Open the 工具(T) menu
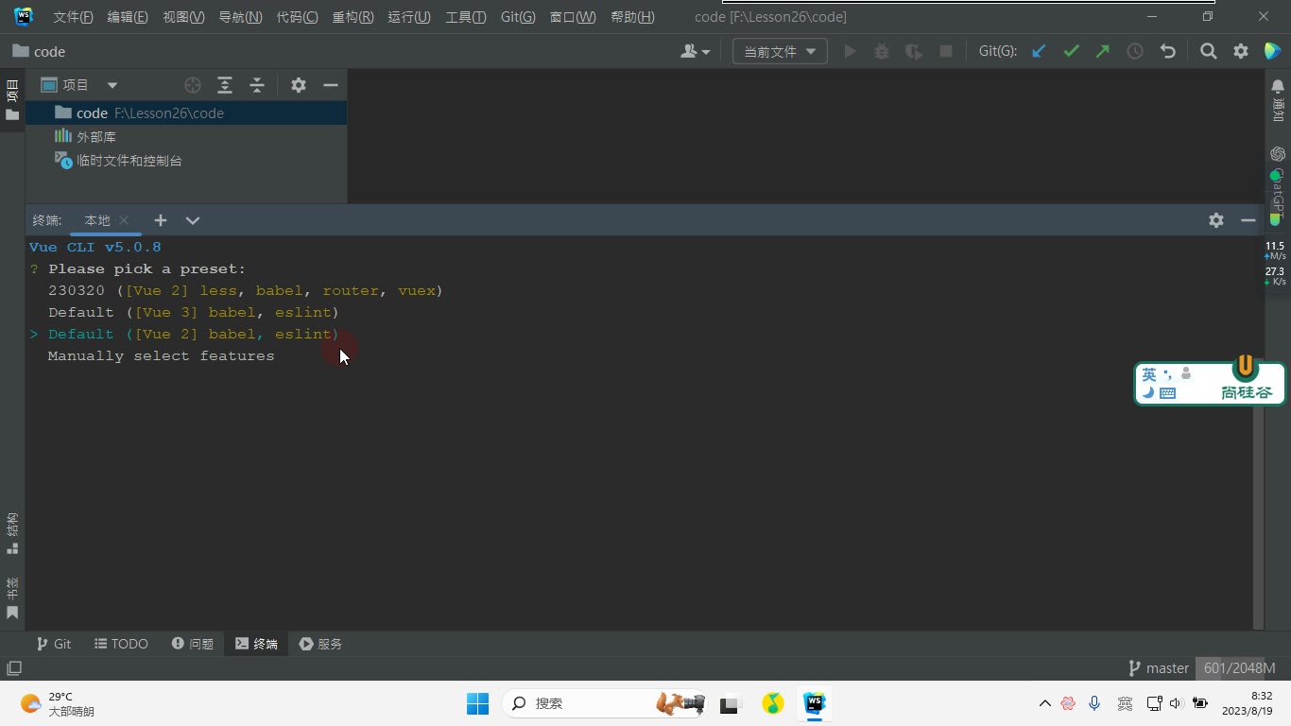Screen dimensions: 1291x726 click(466, 17)
